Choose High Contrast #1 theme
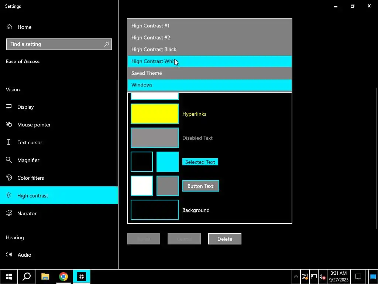 click(x=210, y=26)
